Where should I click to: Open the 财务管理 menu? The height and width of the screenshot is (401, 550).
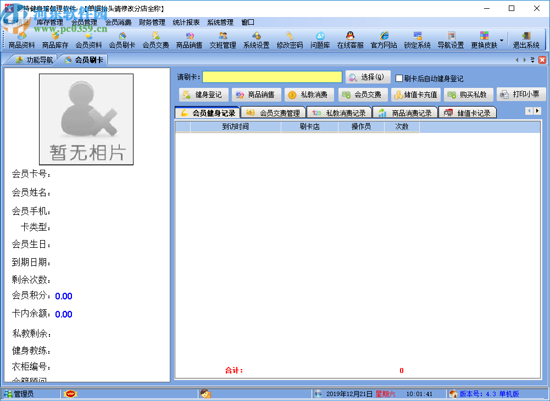click(152, 23)
